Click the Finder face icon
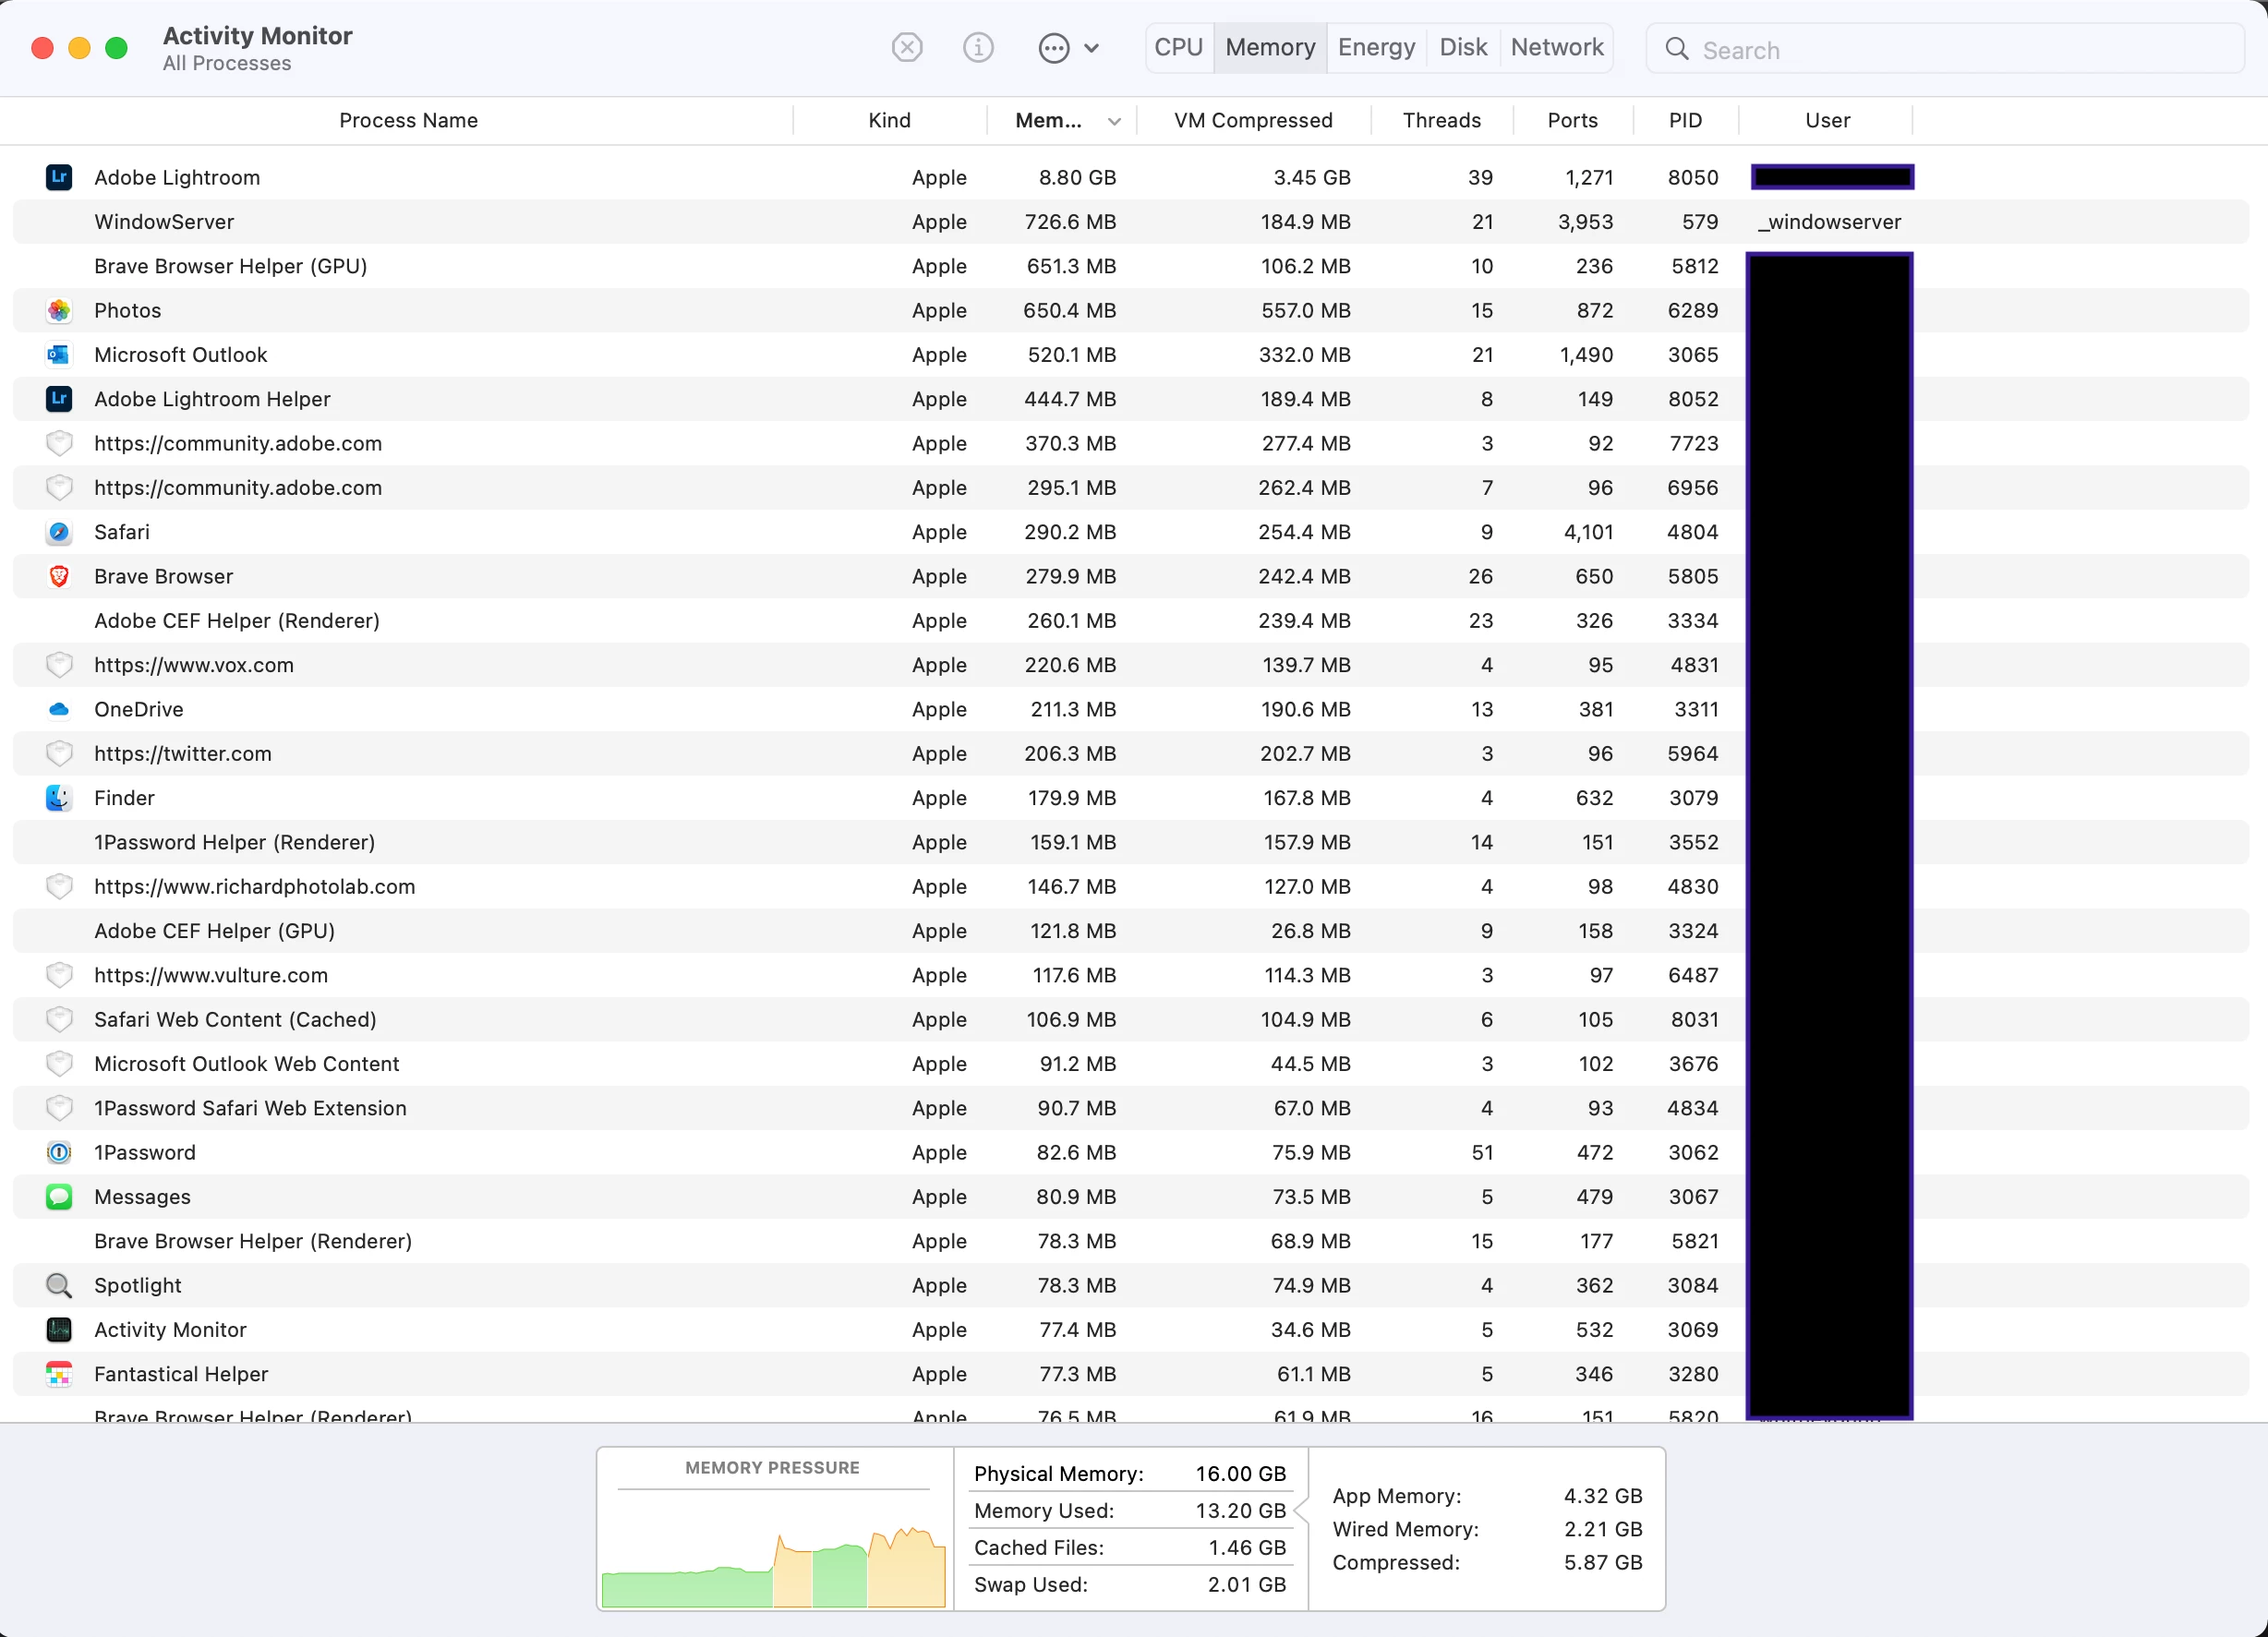2268x1637 pixels. pyautogui.click(x=59, y=797)
